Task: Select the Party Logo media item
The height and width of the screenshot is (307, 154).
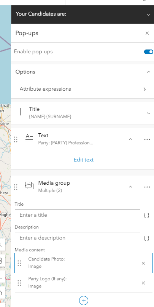Action: (84, 283)
